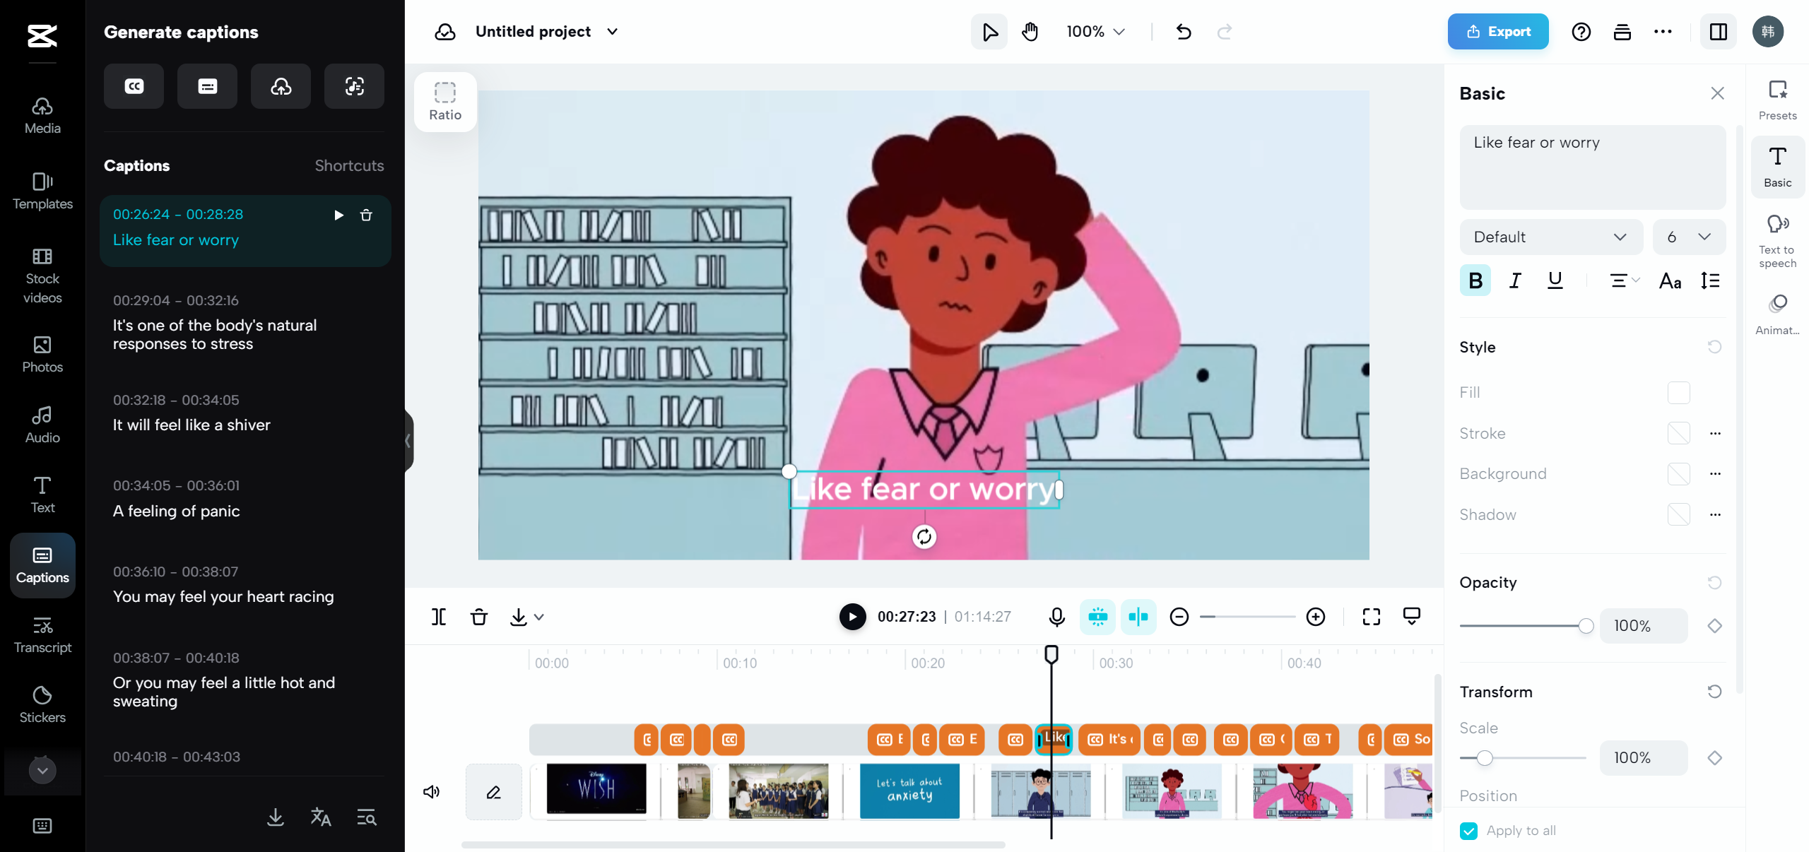Edit the caption text field 'Like fear or worry'

click(x=1591, y=167)
